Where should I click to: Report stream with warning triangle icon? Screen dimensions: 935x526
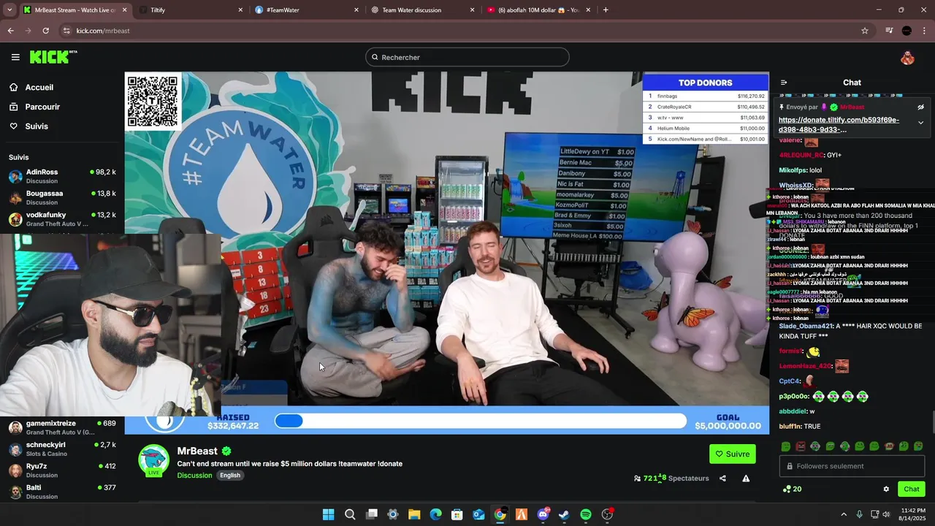(746, 479)
